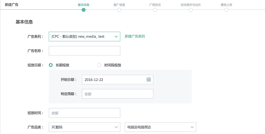Click the 新建广告系列 link
This screenshot has height=134, width=265.
135,36
